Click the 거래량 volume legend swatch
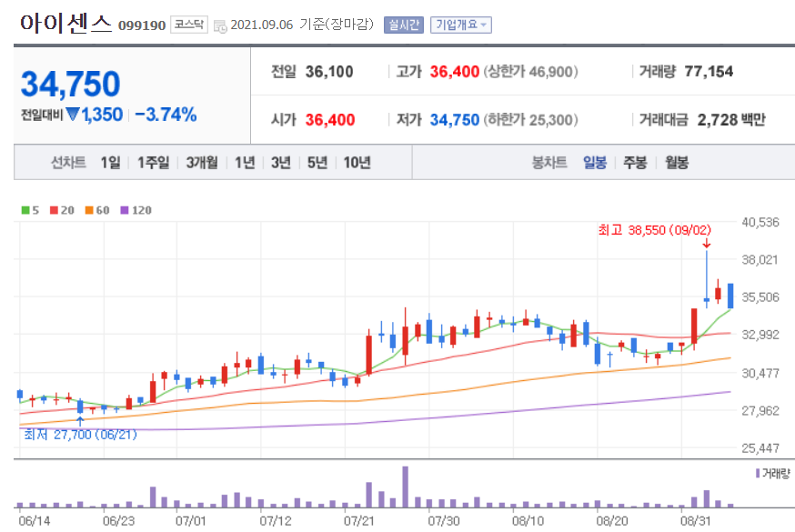 click(x=758, y=473)
